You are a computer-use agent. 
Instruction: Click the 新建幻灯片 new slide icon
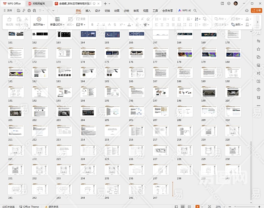(57, 19)
